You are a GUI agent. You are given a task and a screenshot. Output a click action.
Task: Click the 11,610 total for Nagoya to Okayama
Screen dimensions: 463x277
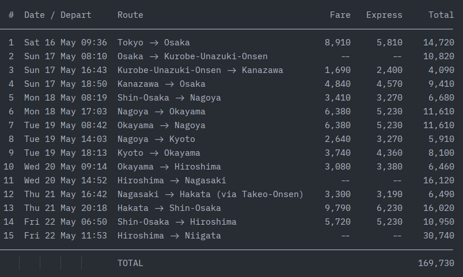click(x=438, y=111)
